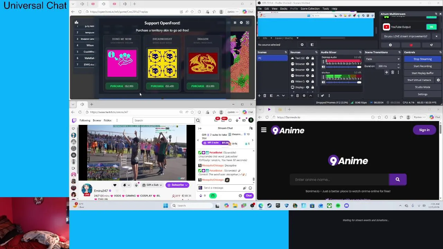443x249 pixels.
Task: Open Twitch chat settings gear
Action: (240, 196)
